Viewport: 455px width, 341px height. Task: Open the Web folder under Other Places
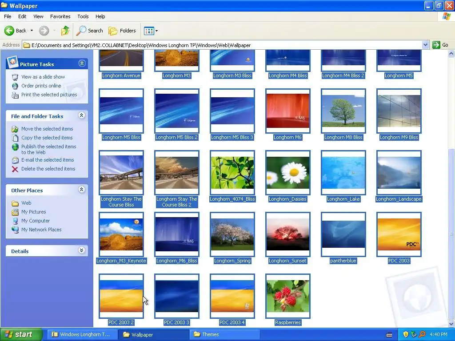point(26,203)
